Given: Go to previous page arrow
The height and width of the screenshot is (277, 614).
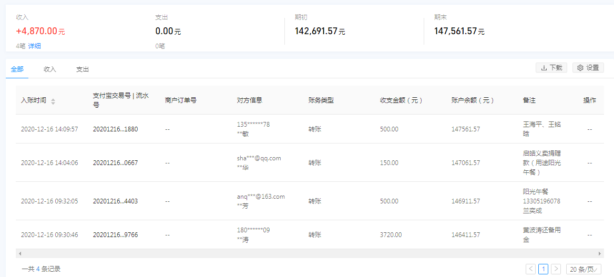Looking at the screenshot, I should pyautogui.click(x=531, y=269).
